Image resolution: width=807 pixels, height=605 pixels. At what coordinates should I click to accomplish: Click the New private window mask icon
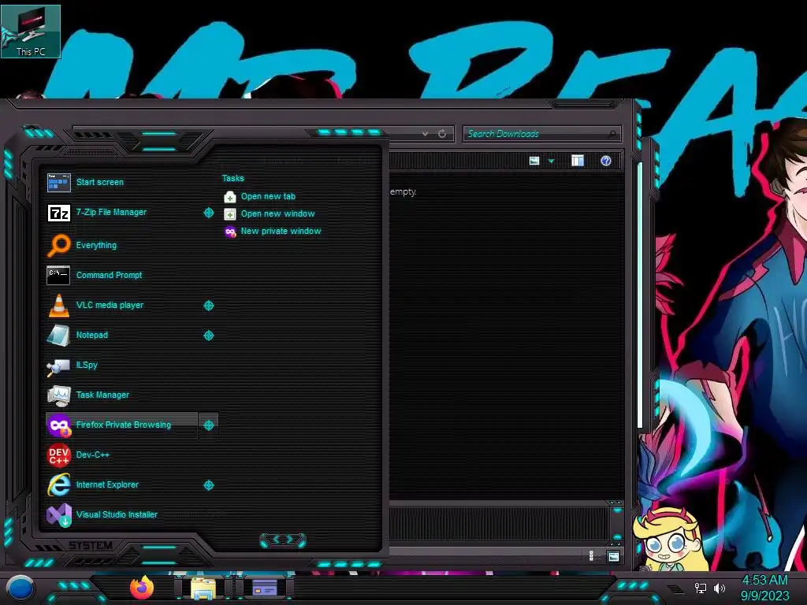230,232
